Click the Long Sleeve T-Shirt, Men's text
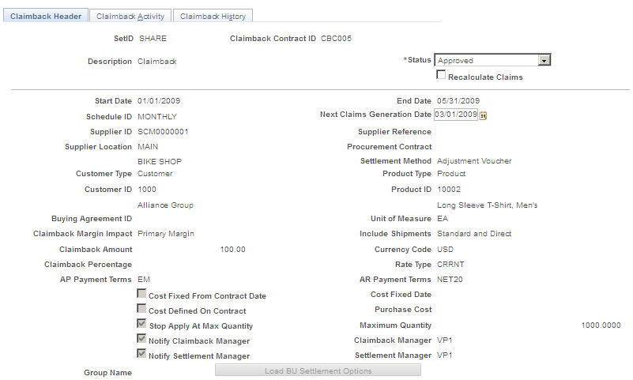Screen dimensions: 633x380 tap(488, 205)
